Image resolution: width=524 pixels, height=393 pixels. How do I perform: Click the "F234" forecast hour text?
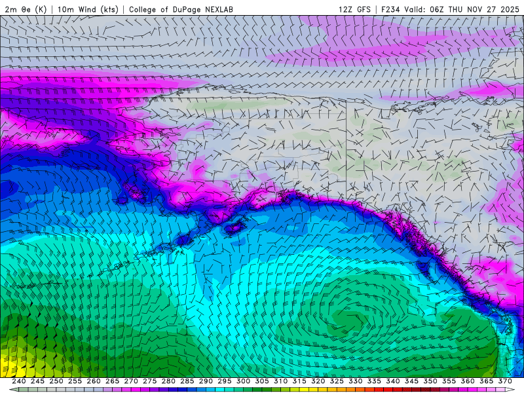point(390,9)
